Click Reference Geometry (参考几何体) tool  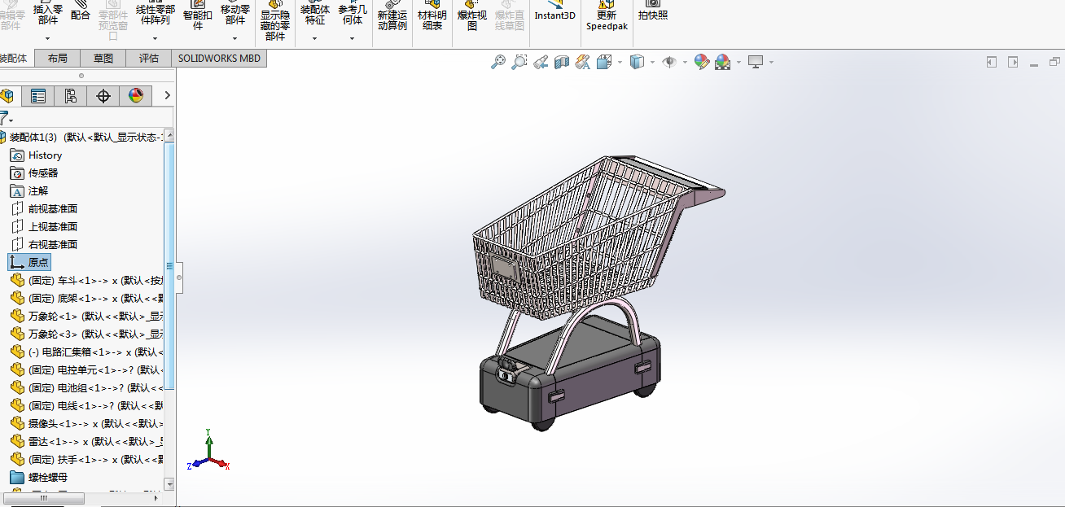(x=353, y=15)
